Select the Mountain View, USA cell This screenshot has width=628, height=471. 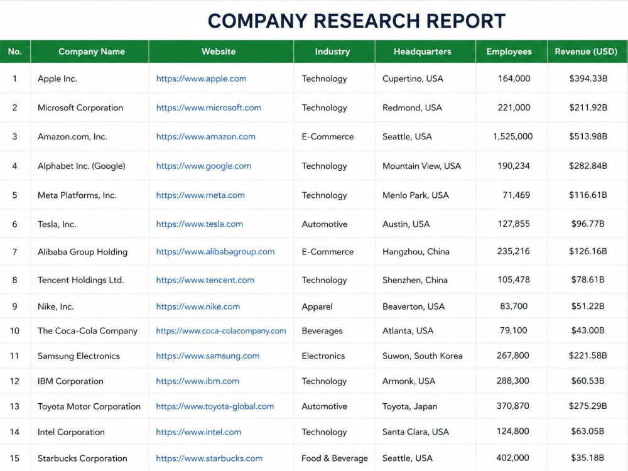[425, 166]
